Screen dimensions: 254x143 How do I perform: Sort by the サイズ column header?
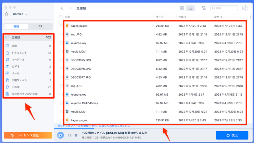coord(160,17)
